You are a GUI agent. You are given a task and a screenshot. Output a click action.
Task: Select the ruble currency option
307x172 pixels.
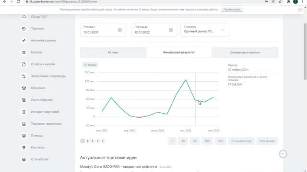(83, 141)
